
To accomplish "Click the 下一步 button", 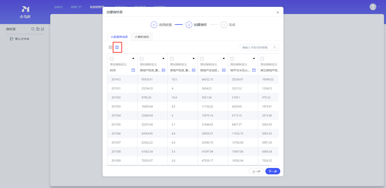I will pyautogui.click(x=272, y=171).
